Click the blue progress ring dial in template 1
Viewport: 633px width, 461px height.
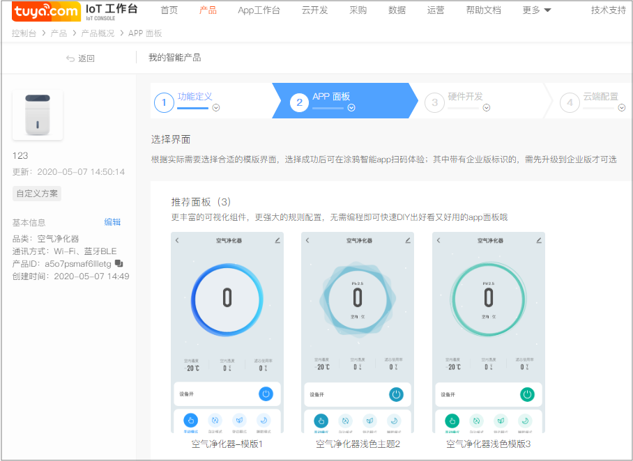tap(227, 299)
